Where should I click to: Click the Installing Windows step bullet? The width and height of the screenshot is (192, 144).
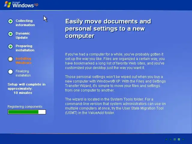[x=10, y=59]
